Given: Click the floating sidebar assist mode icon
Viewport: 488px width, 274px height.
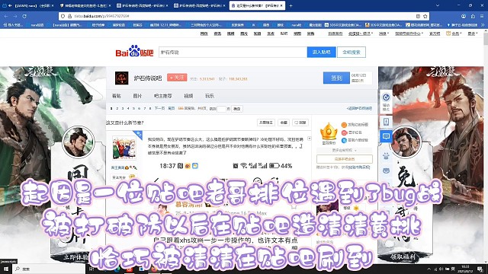Looking at the screenshot, I should tap(386, 101).
